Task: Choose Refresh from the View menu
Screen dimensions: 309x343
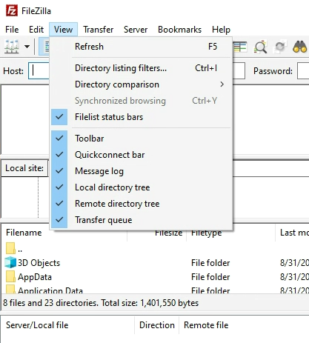Action: [x=141, y=47]
